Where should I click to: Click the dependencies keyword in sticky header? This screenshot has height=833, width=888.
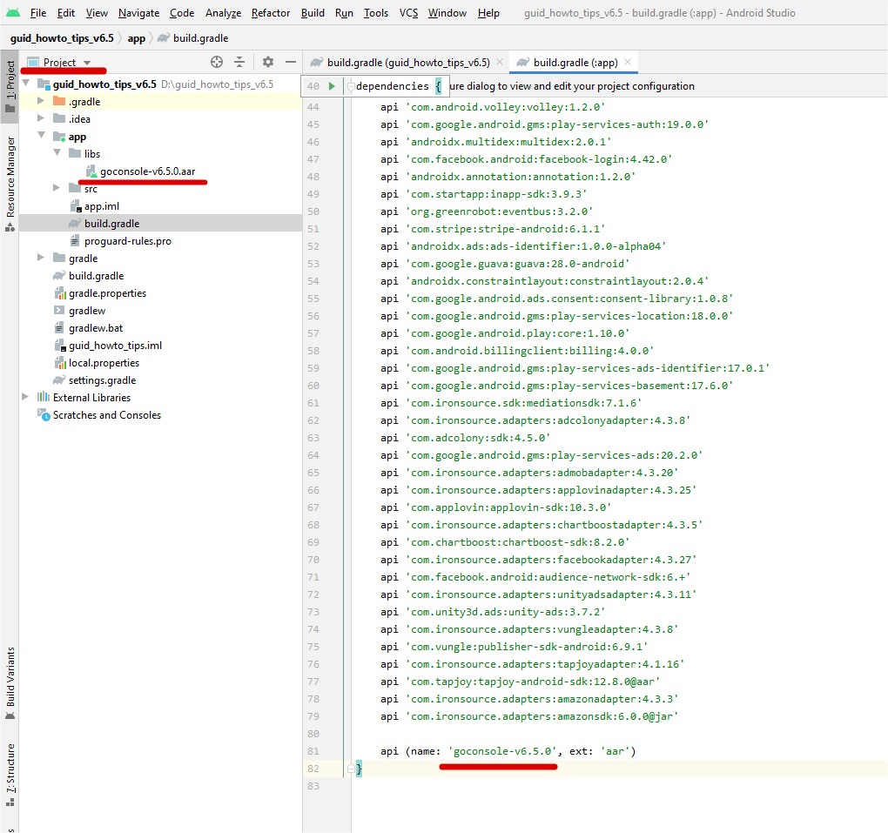coord(393,86)
